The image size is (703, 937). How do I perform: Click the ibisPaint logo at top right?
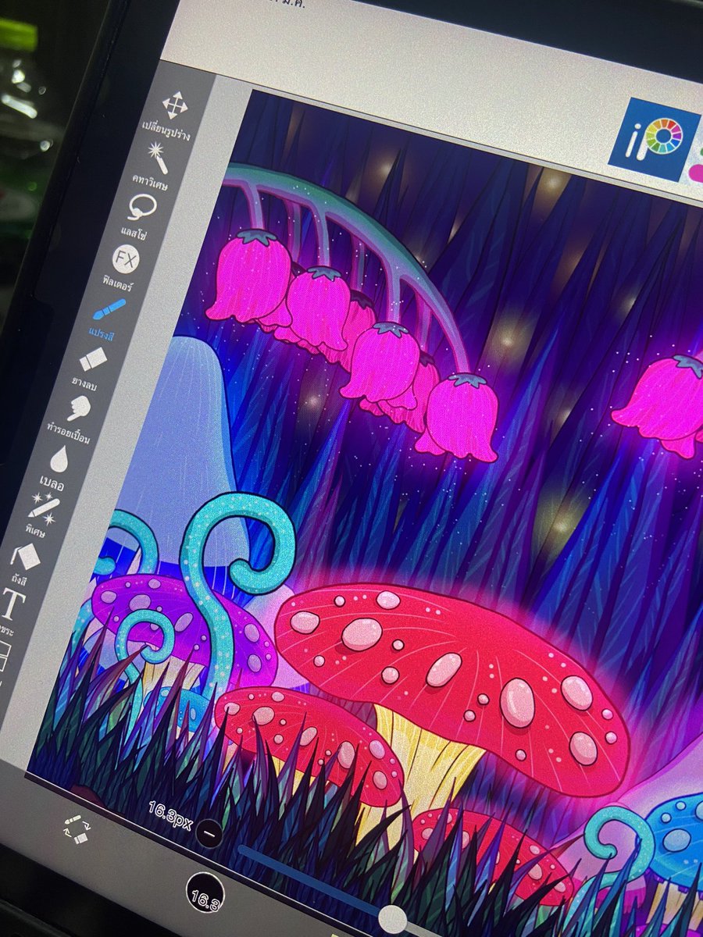(x=655, y=141)
